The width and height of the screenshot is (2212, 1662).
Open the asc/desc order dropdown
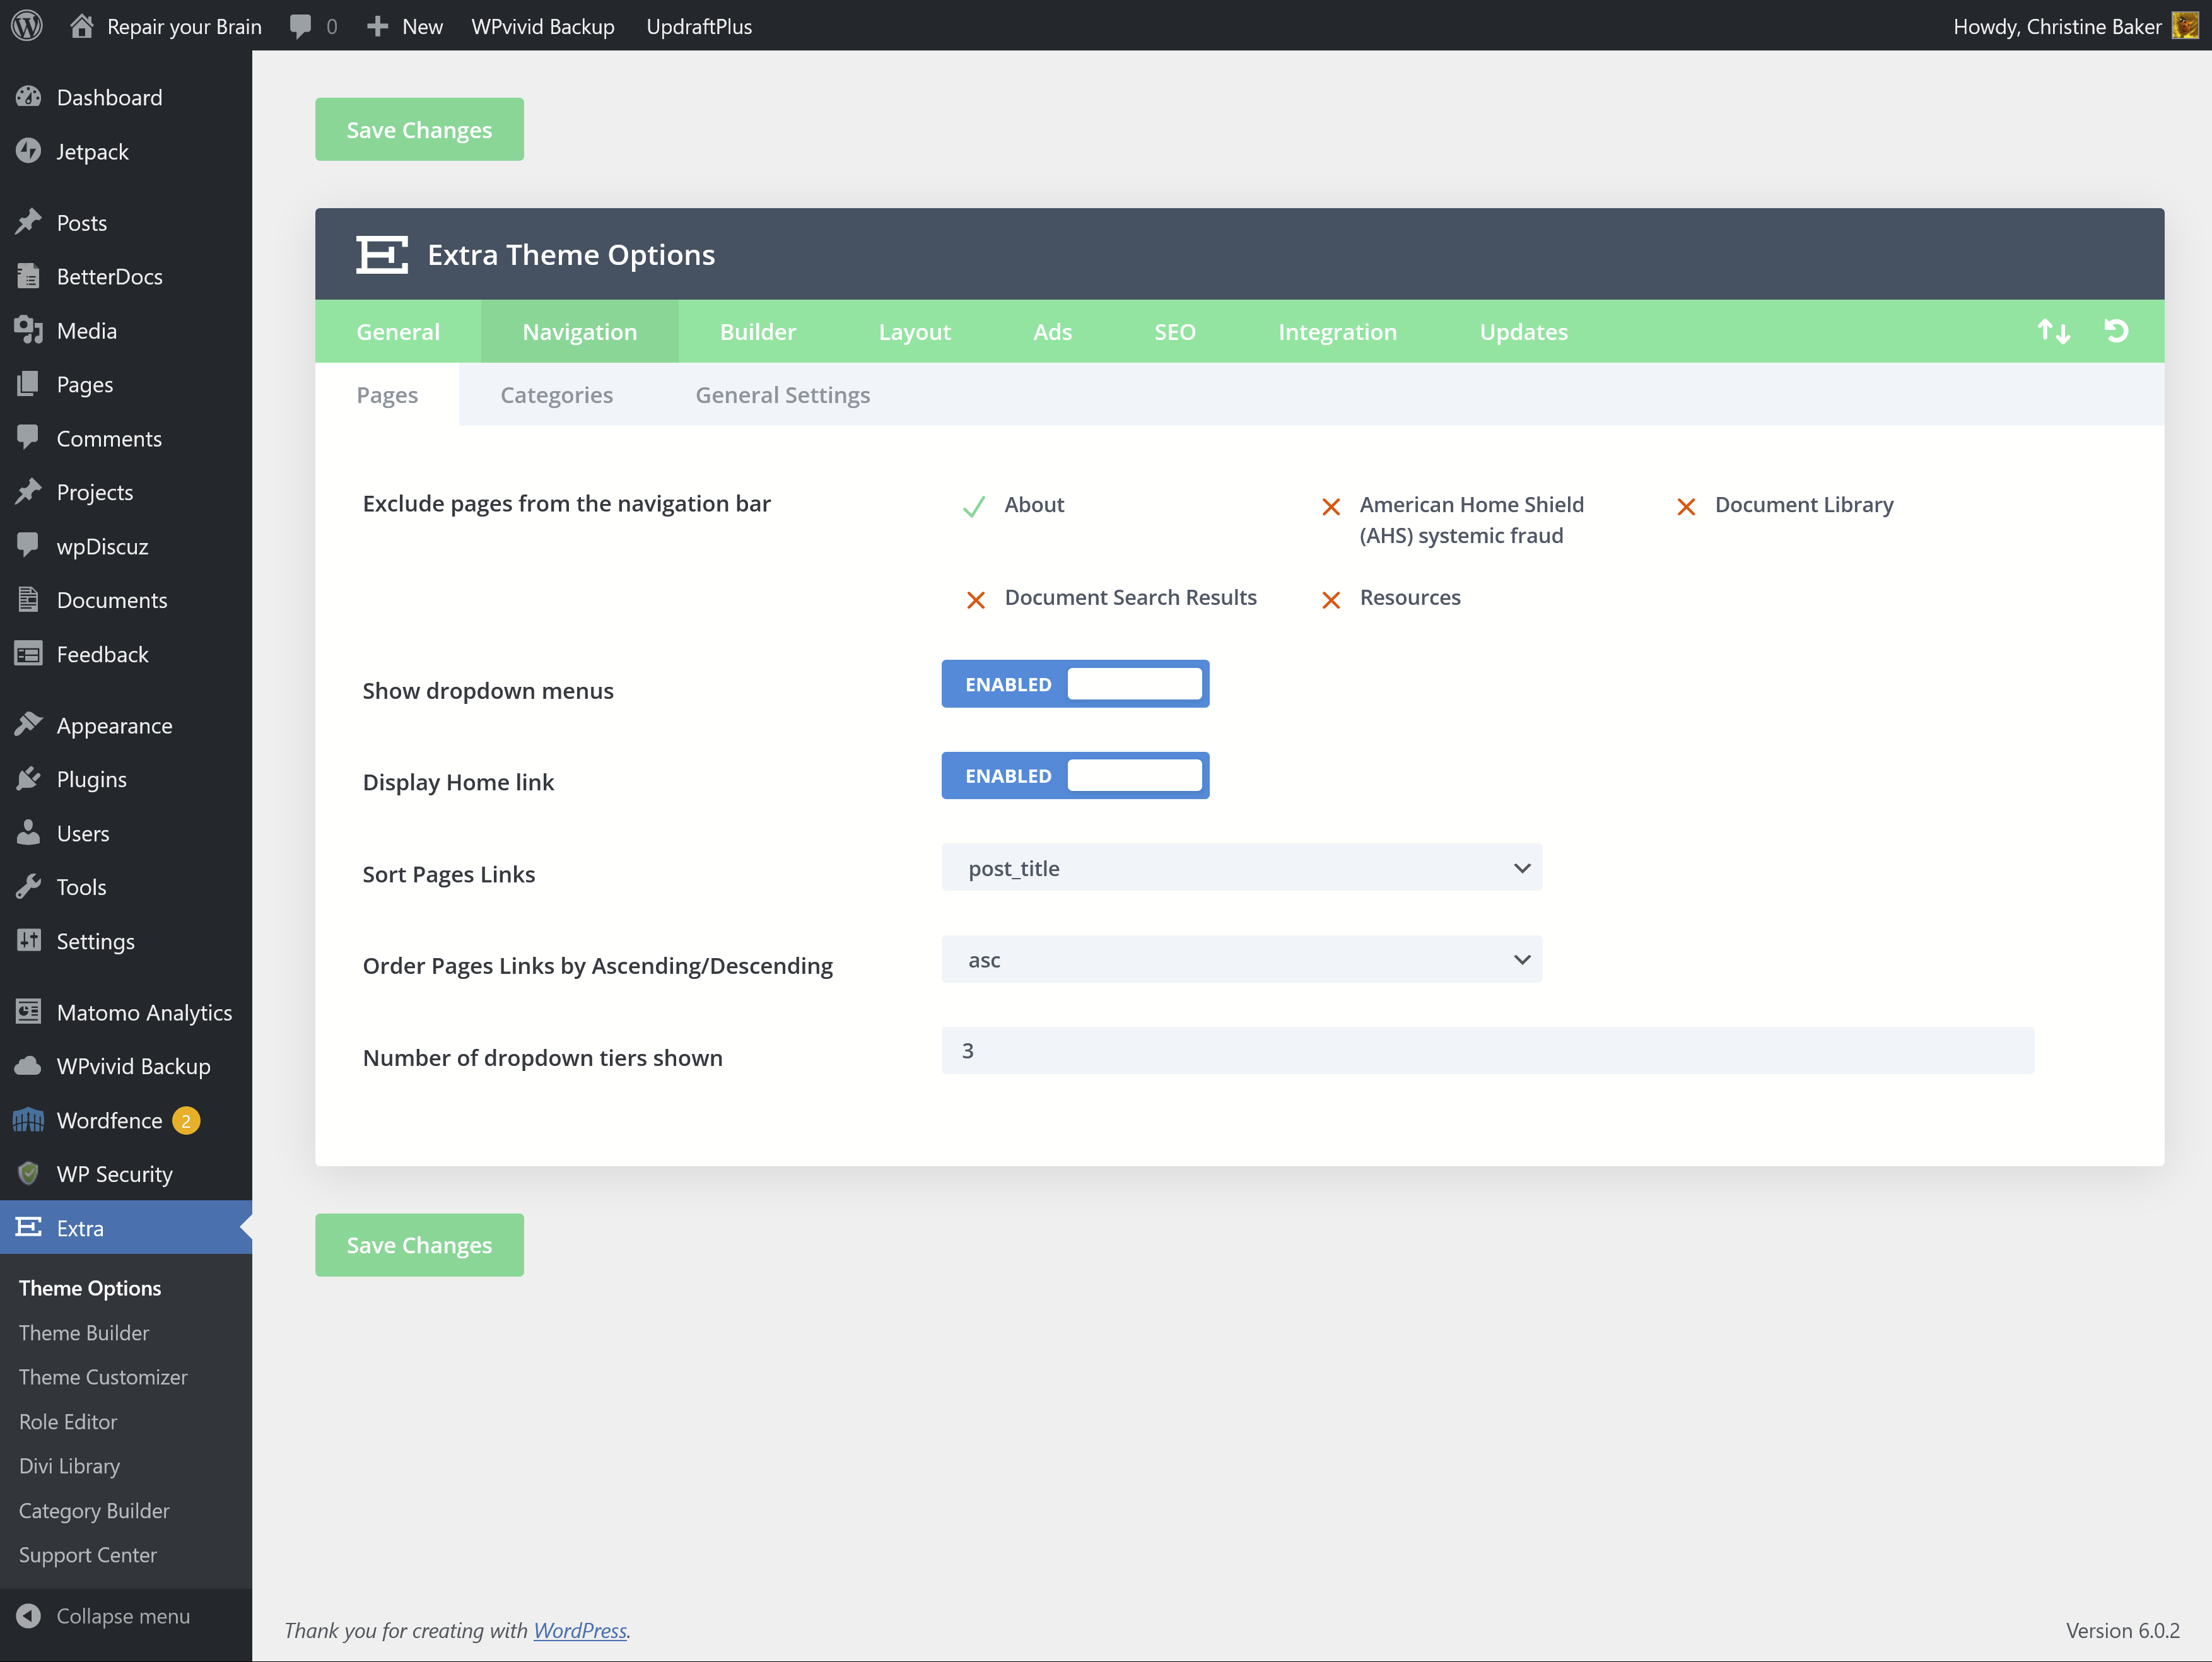tap(1240, 960)
